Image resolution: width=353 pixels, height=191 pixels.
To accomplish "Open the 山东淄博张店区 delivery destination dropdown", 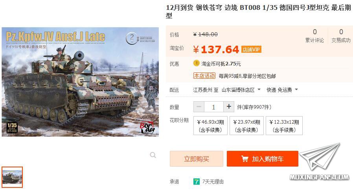I will pyautogui.click(x=241, y=90).
